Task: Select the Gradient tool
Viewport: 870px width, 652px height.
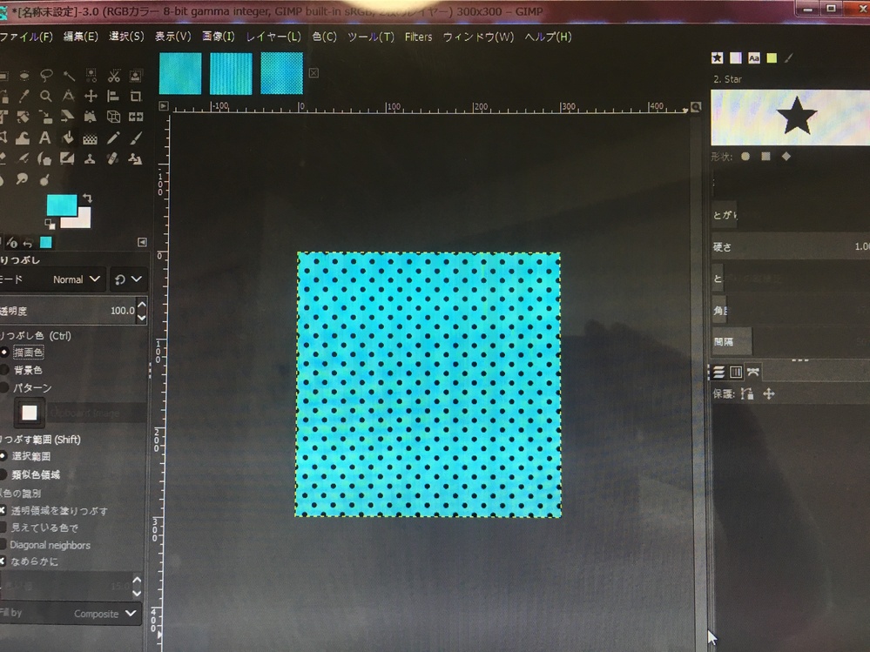Action: (91, 138)
